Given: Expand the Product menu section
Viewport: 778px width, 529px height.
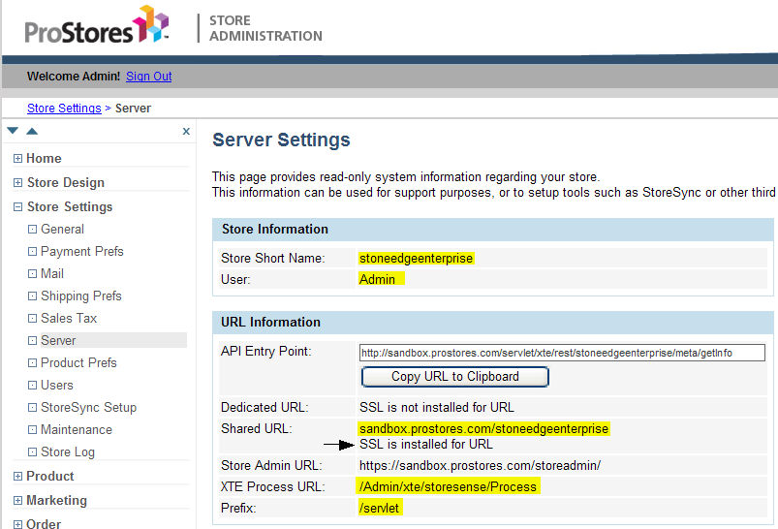Looking at the screenshot, I should click(x=17, y=477).
